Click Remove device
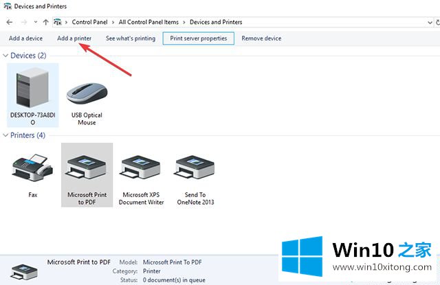 tap(261, 38)
